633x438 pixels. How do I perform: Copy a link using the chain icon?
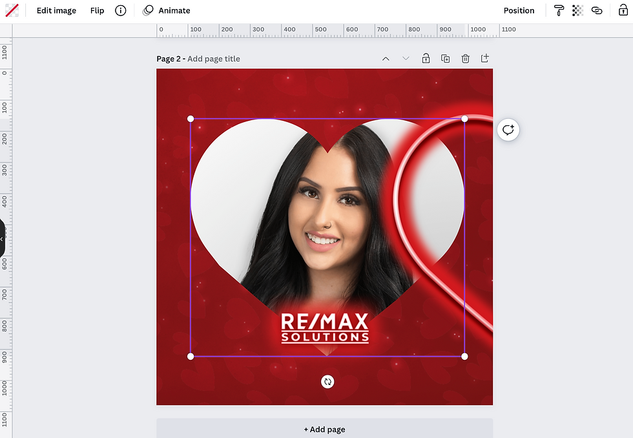coord(597,10)
